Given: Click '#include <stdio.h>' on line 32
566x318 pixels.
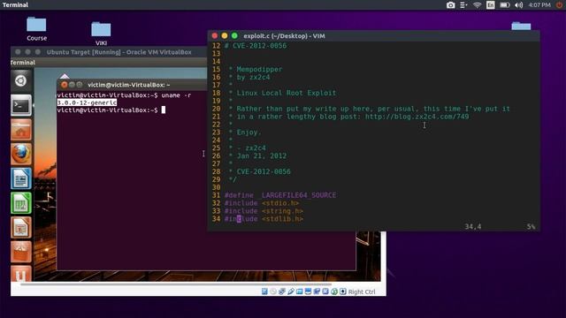Looking at the screenshot, I should (x=262, y=203).
